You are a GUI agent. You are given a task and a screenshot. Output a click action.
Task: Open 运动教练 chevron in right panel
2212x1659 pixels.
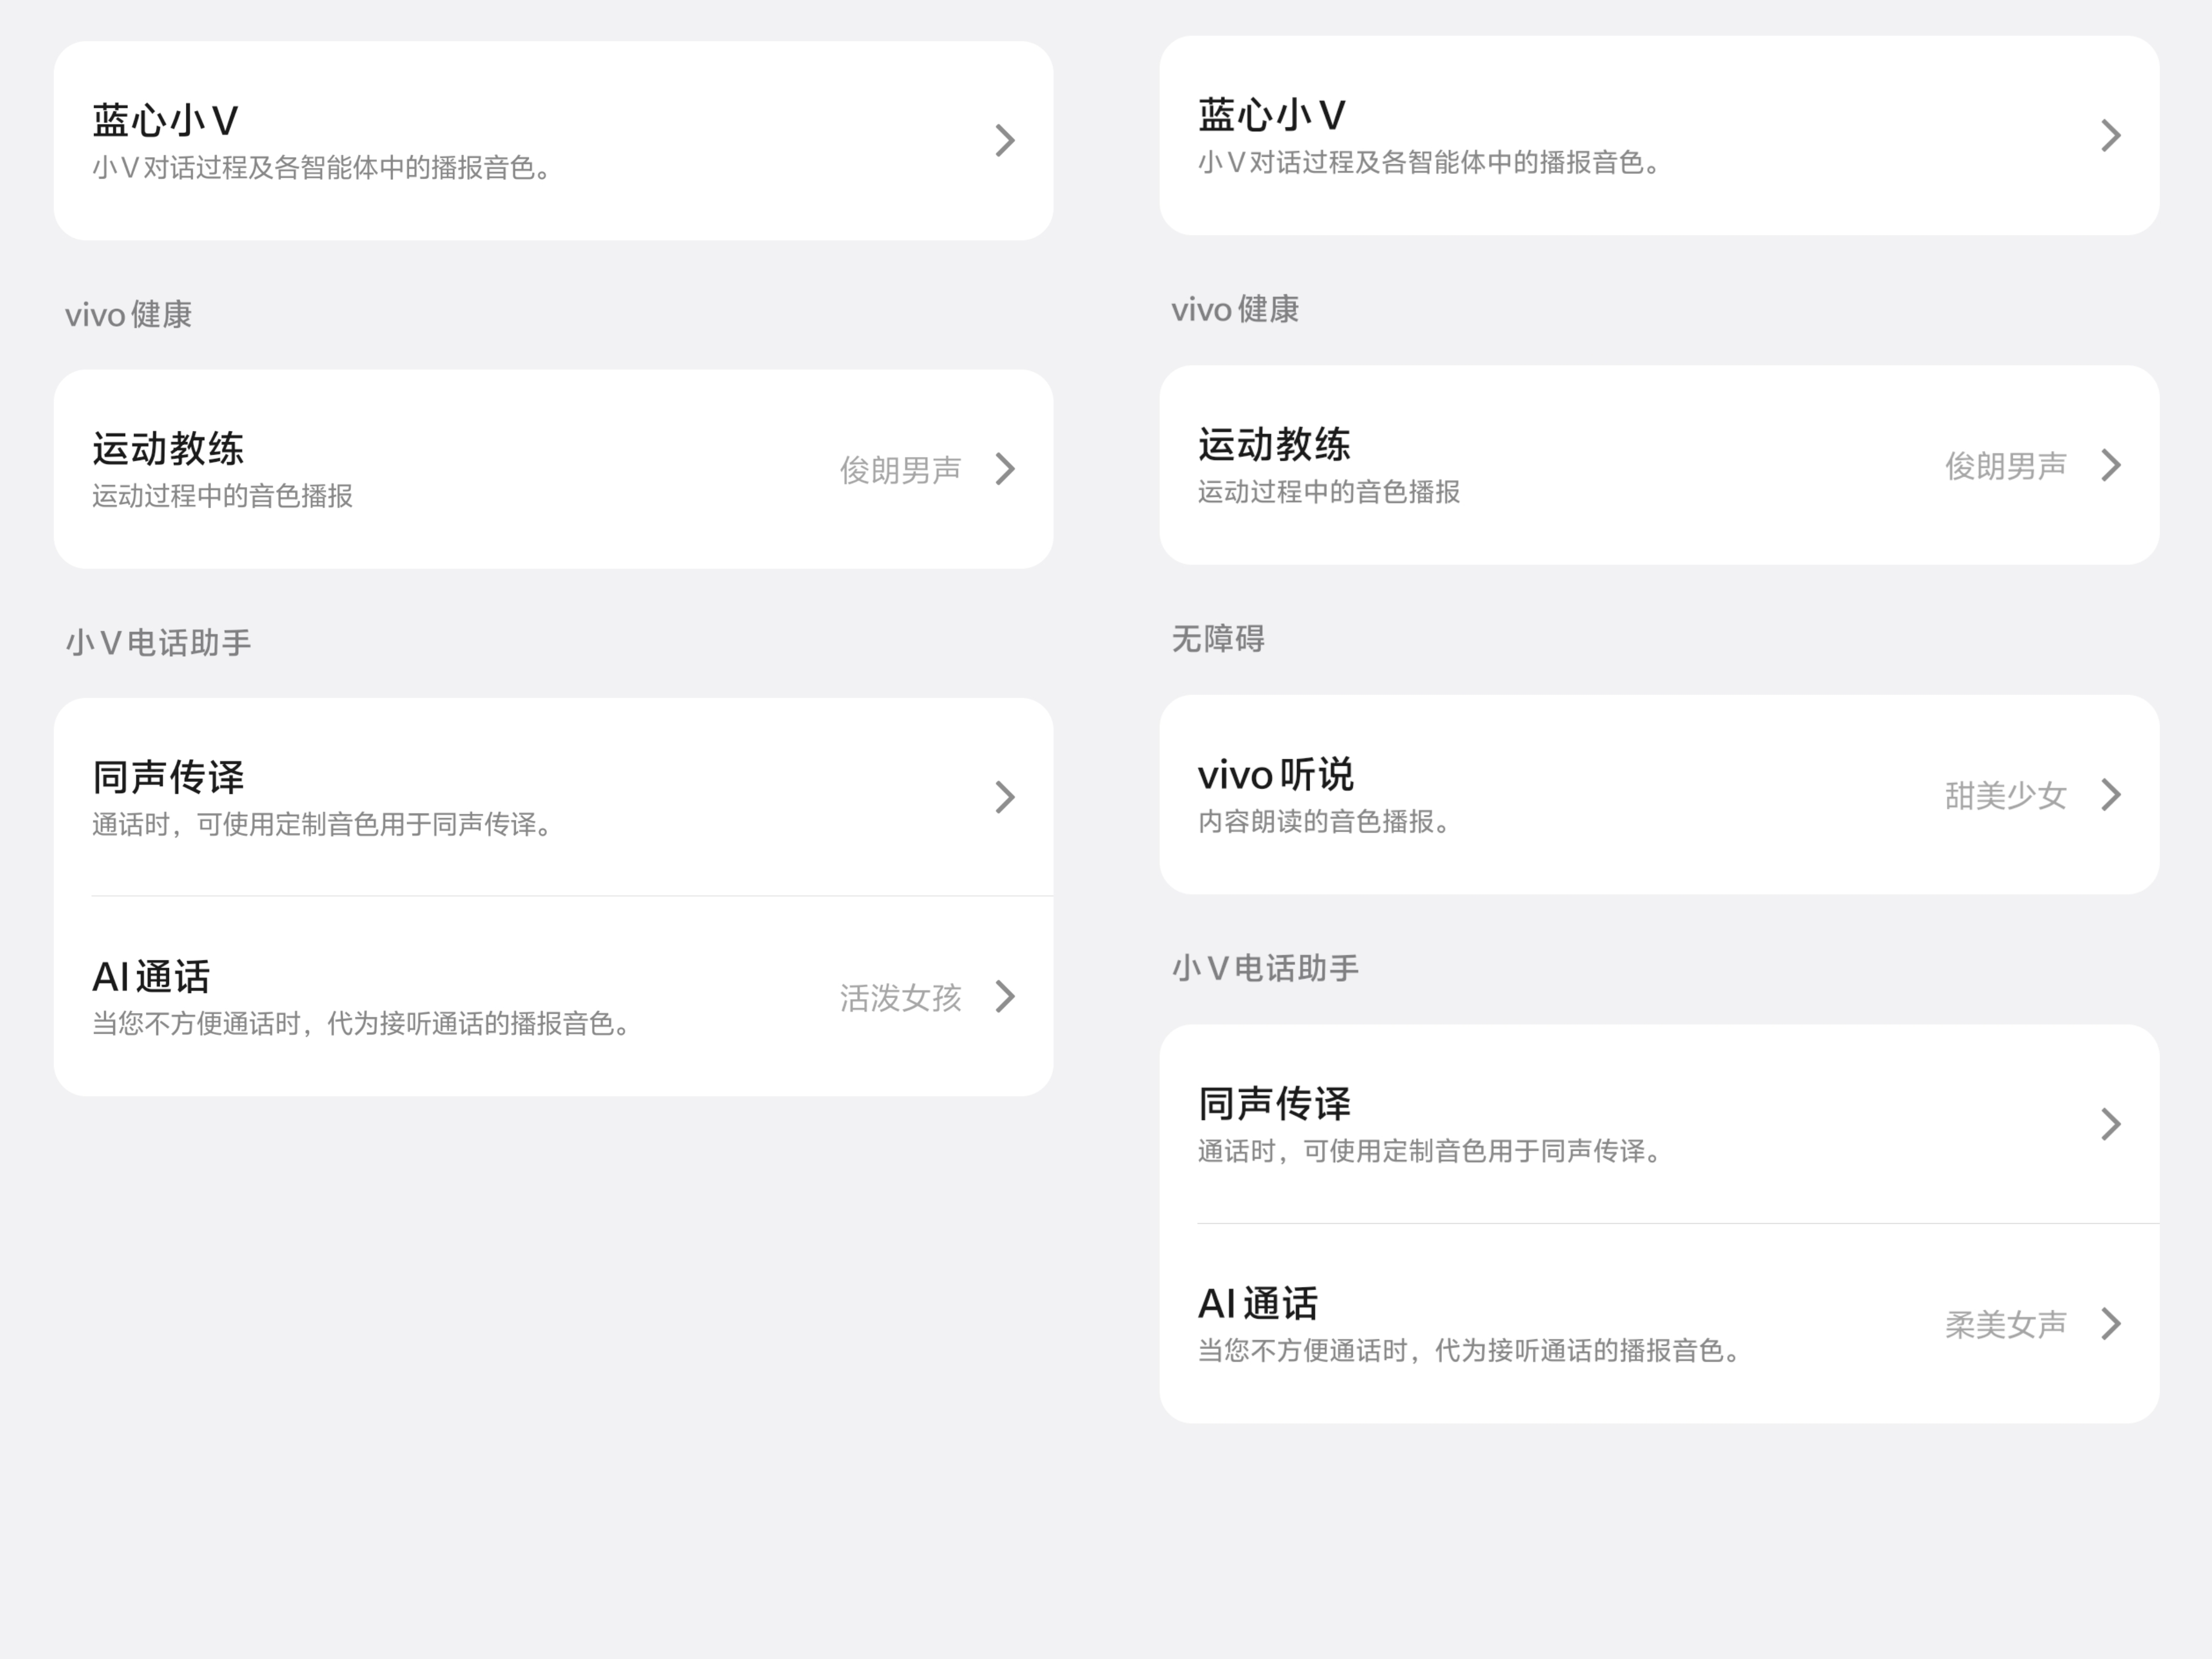tap(2111, 465)
